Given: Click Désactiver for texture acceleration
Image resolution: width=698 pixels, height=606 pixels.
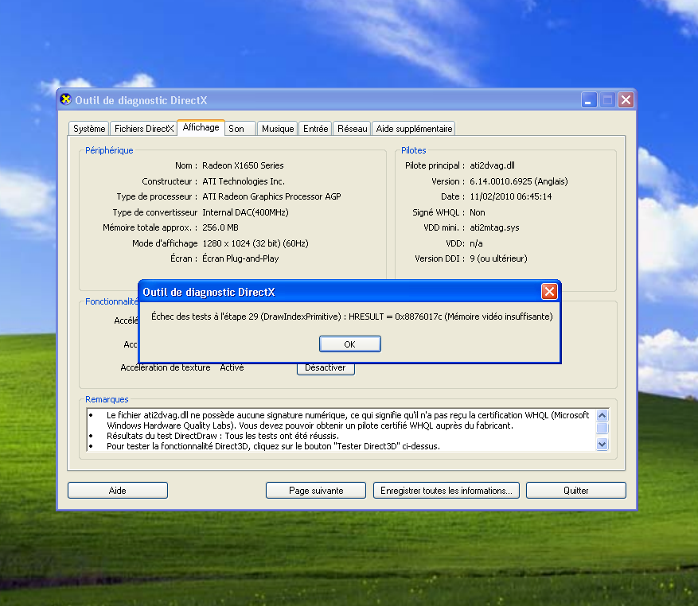Looking at the screenshot, I should (x=326, y=369).
